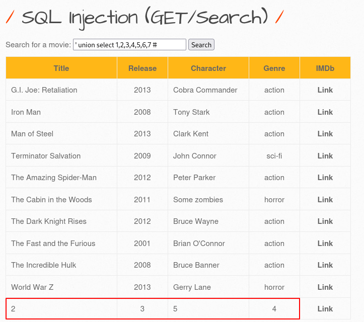This screenshot has width=364, height=322.
Task: Select the title The Cabin in the Woods
Action: point(51,200)
